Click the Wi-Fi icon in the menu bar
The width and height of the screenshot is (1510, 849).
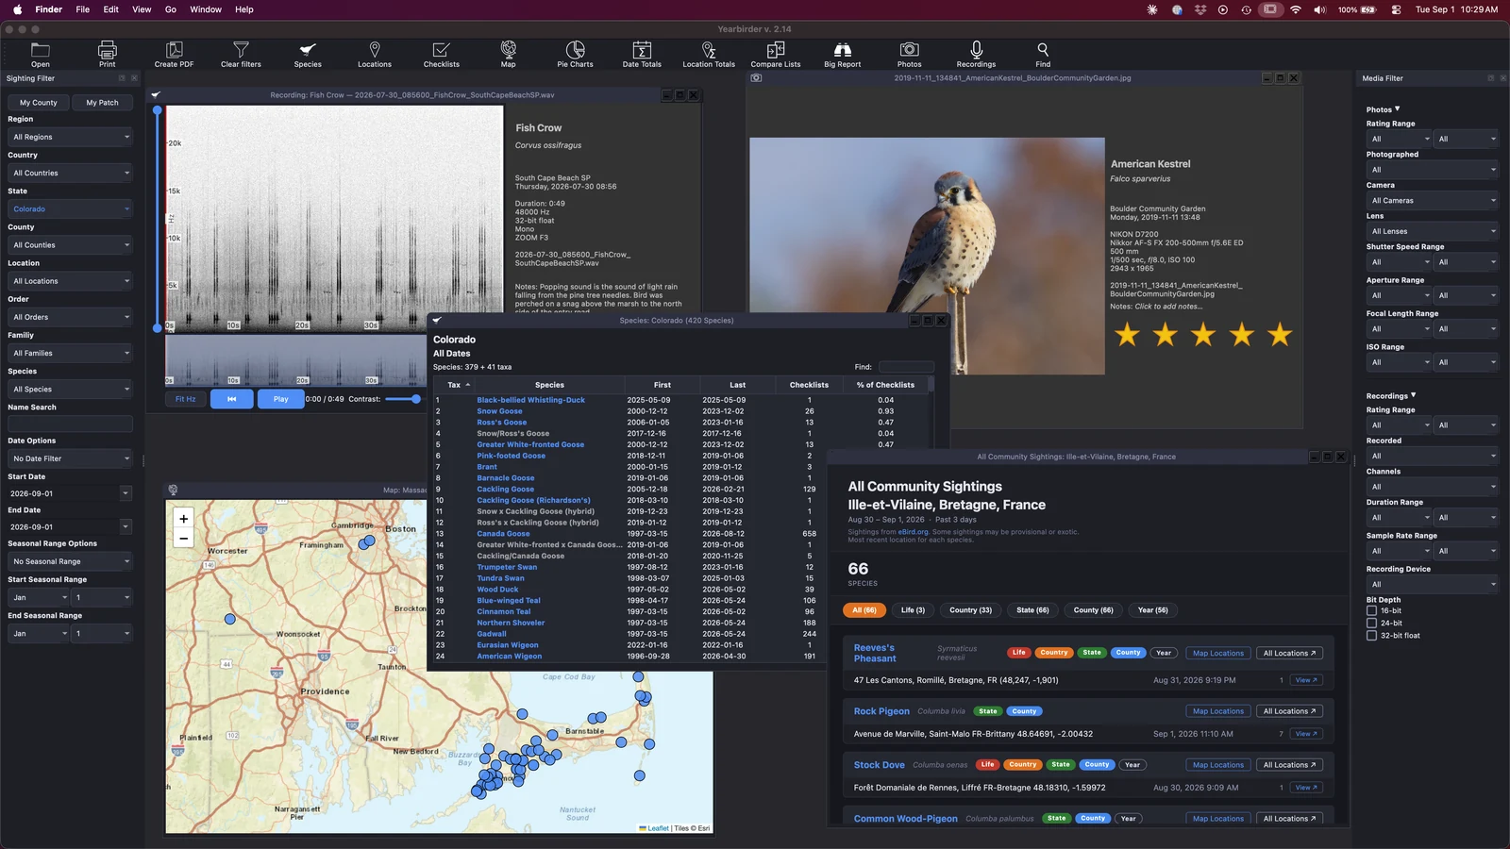pyautogui.click(x=1296, y=9)
